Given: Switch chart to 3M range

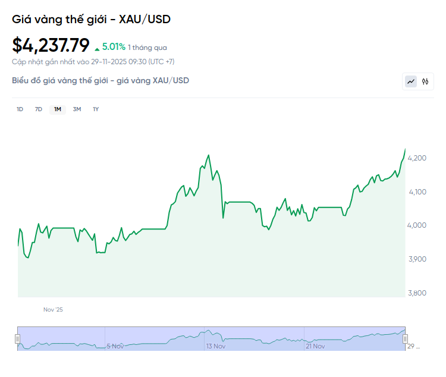Looking at the screenshot, I should pyautogui.click(x=77, y=109).
